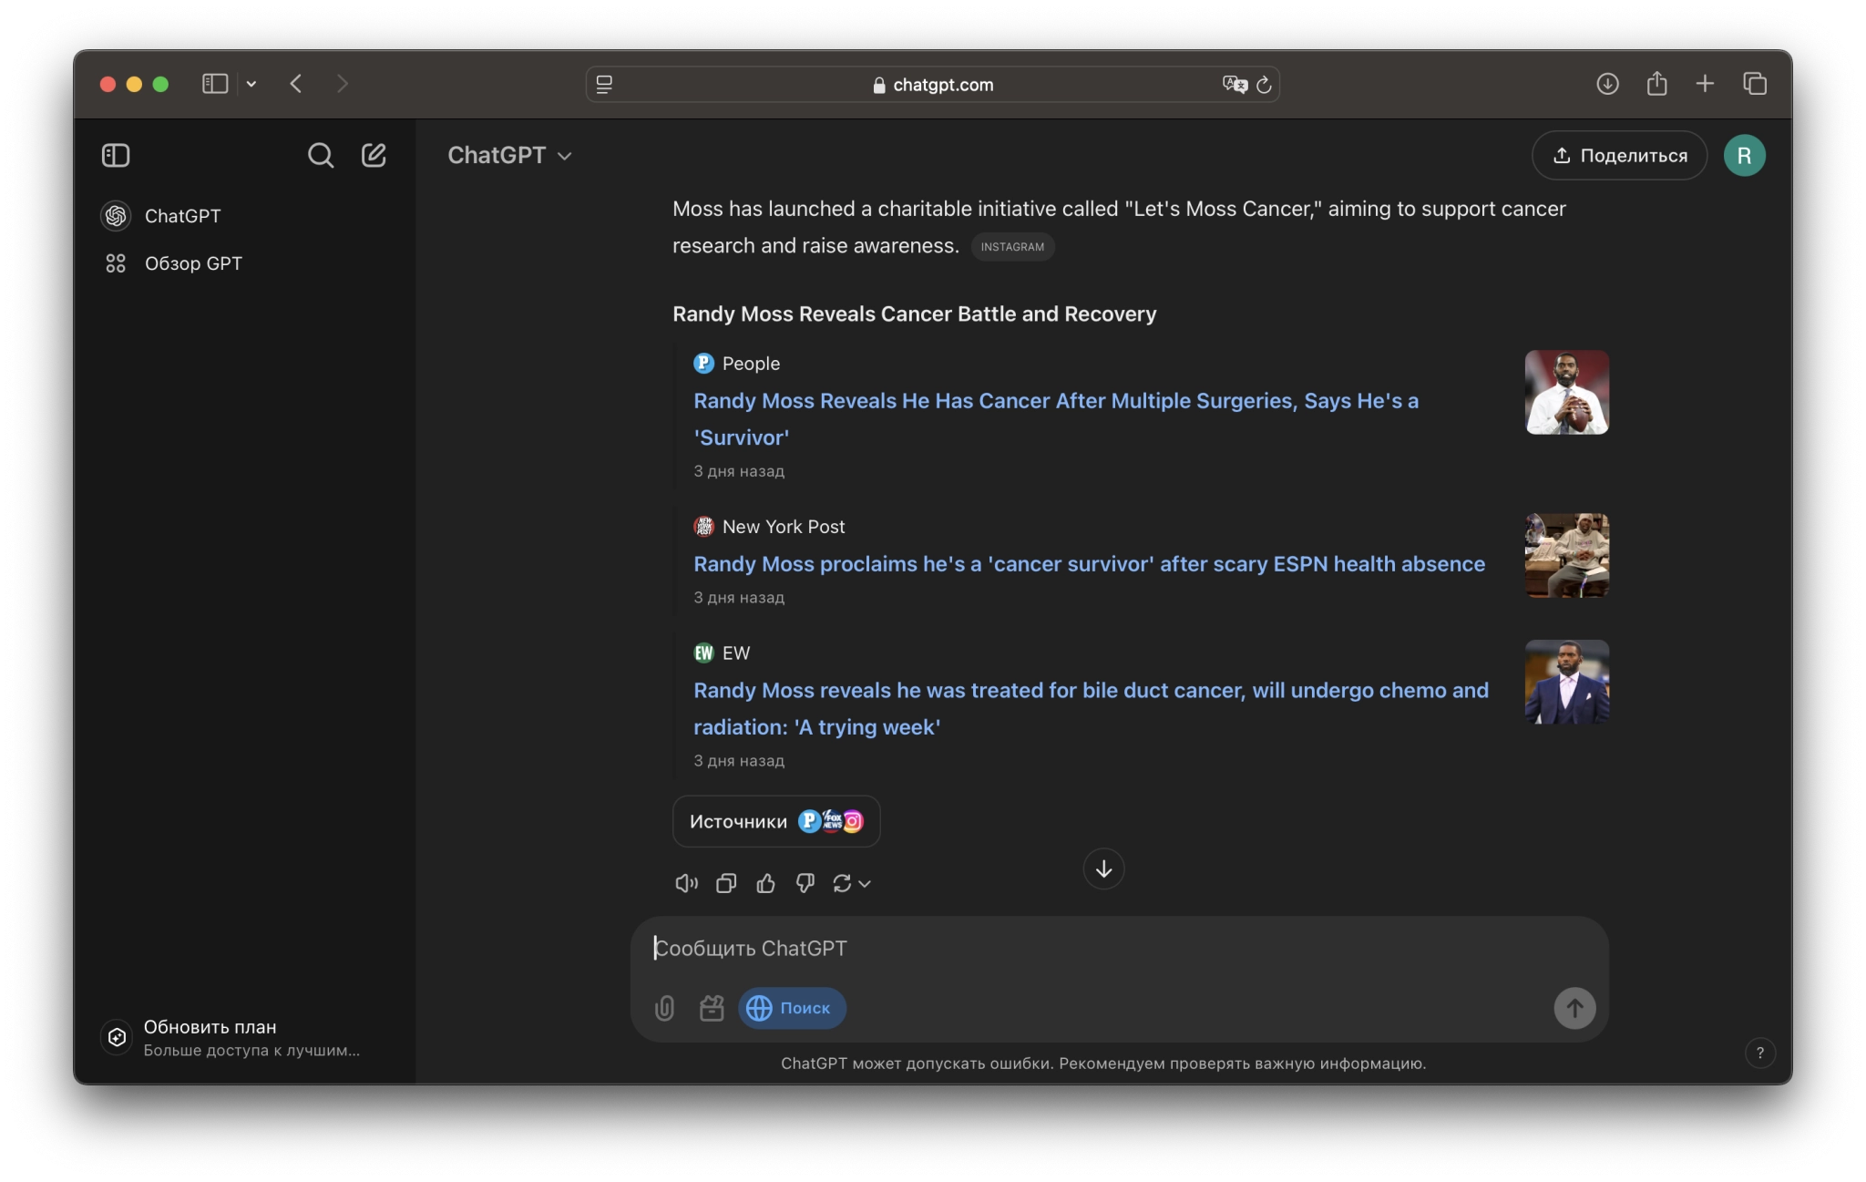Click the People article thumbnail image
Image resolution: width=1866 pixels, height=1182 pixels.
pos(1566,392)
